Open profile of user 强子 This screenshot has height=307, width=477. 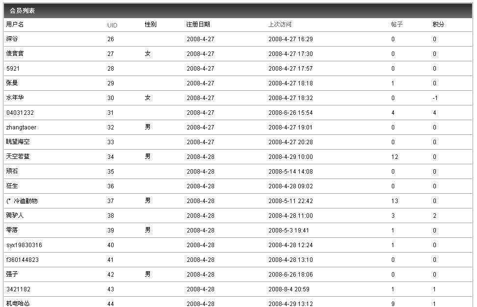(x=12, y=275)
